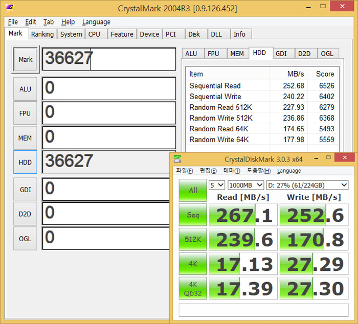Viewport: 358px width, 324px height.
Task: Run the MEM benchmark button
Action: click(26, 138)
